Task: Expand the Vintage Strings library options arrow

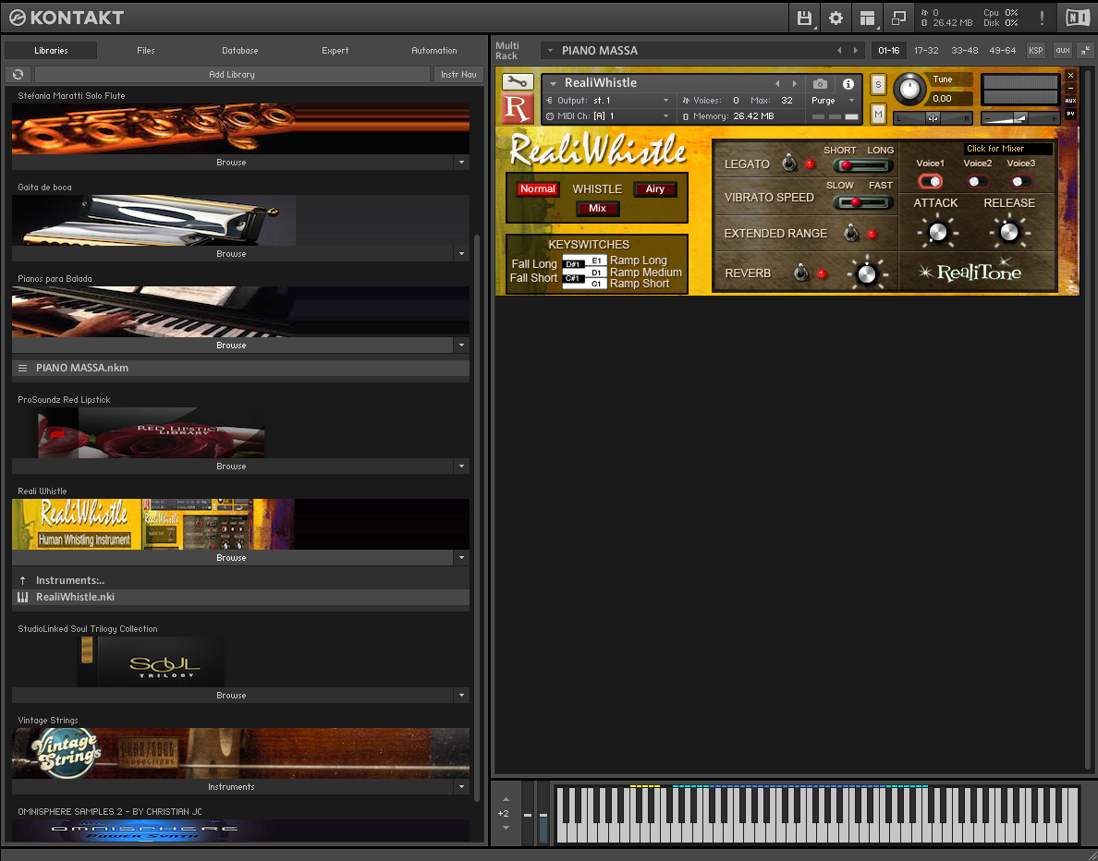Action: click(461, 787)
